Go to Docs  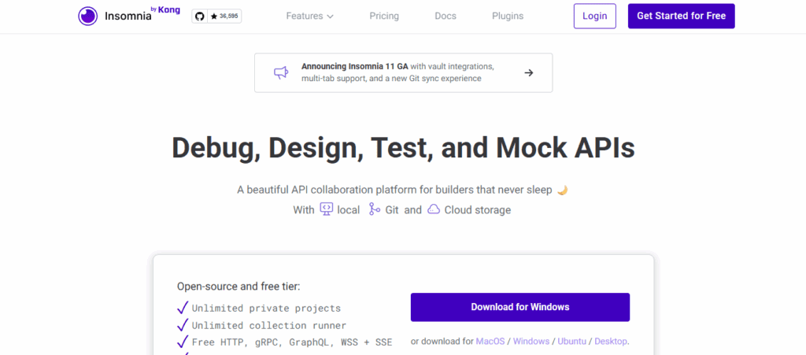[446, 16]
